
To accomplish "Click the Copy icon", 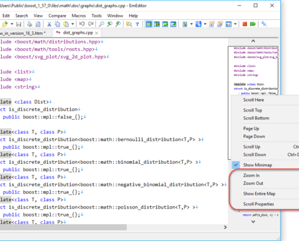I will click(x=57, y=24).
